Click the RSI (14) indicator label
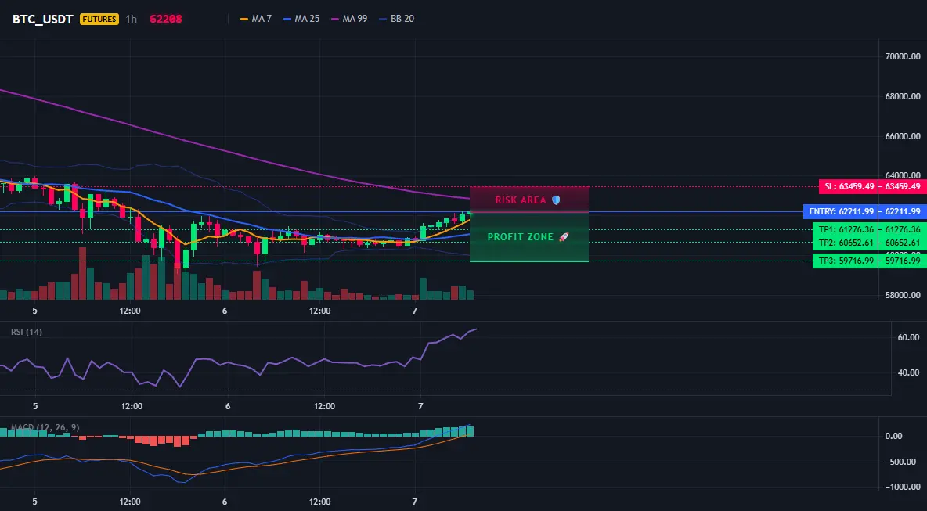The image size is (927, 511). pos(27,332)
